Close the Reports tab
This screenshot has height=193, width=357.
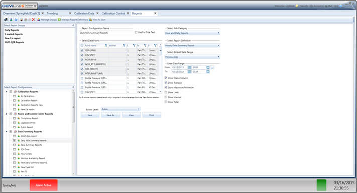click(x=155, y=13)
